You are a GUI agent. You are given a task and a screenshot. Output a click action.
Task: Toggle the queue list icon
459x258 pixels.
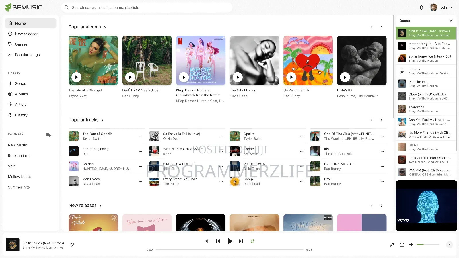[x=402, y=245]
